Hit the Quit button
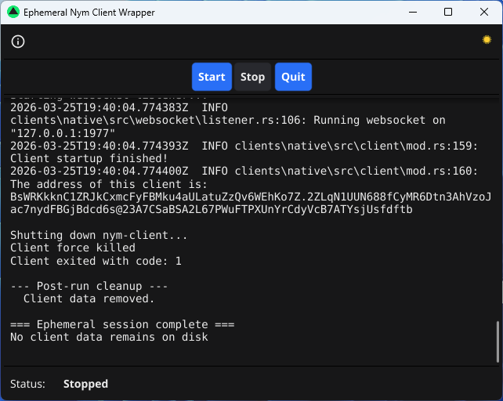The height and width of the screenshot is (401, 503). coord(293,77)
